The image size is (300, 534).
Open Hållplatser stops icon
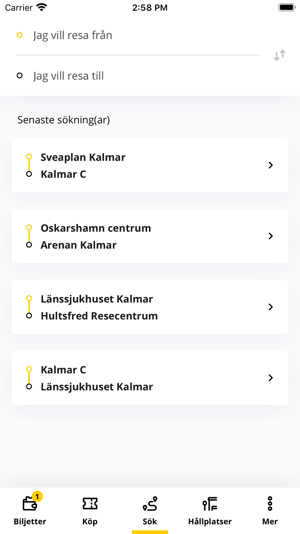click(x=210, y=503)
